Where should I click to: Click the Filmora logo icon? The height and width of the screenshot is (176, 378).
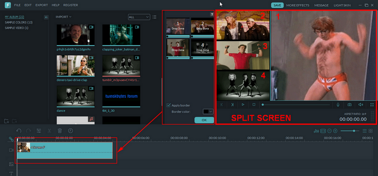(8, 5)
